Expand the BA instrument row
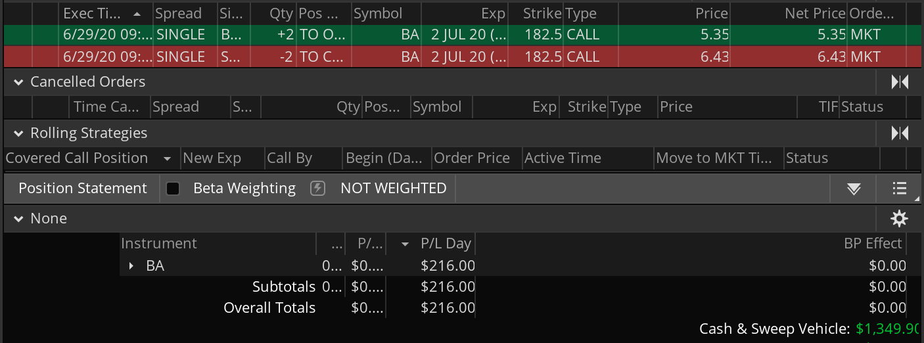924x343 pixels. (131, 266)
